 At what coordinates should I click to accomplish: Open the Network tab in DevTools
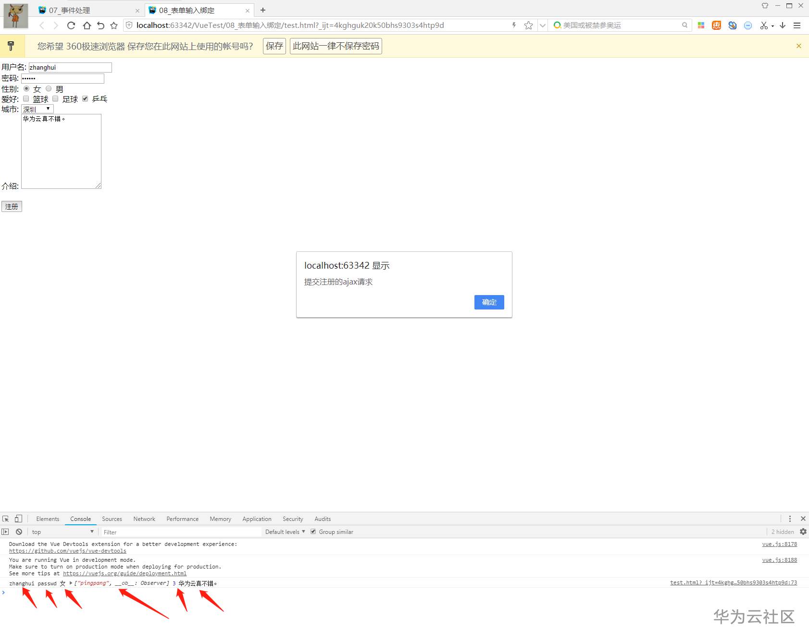144,519
